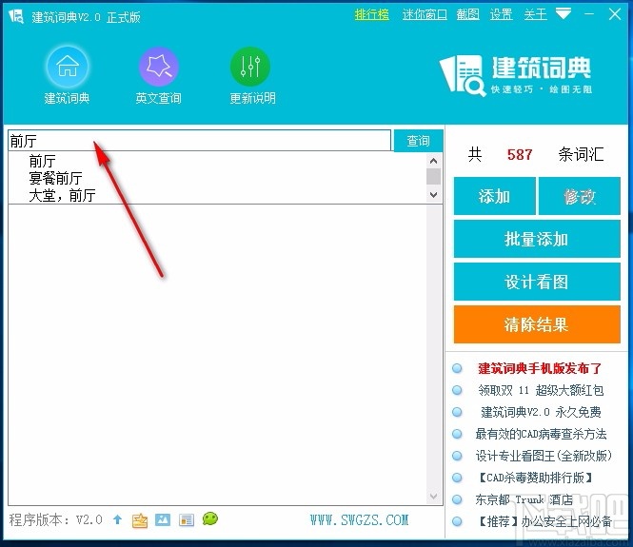Open the 英文查询 star icon
The width and height of the screenshot is (633, 547).
[x=159, y=67]
